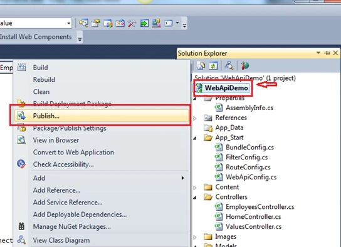Click the Command Window toolbar icon

[x=169, y=23]
